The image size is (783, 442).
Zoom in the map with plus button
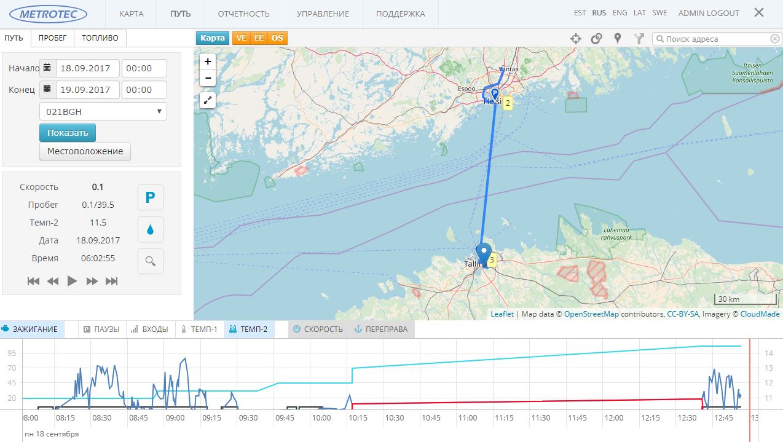coord(208,61)
